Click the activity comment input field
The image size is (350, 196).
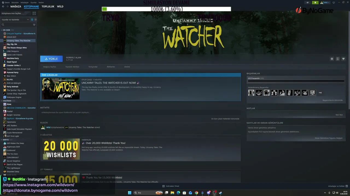click(140, 112)
